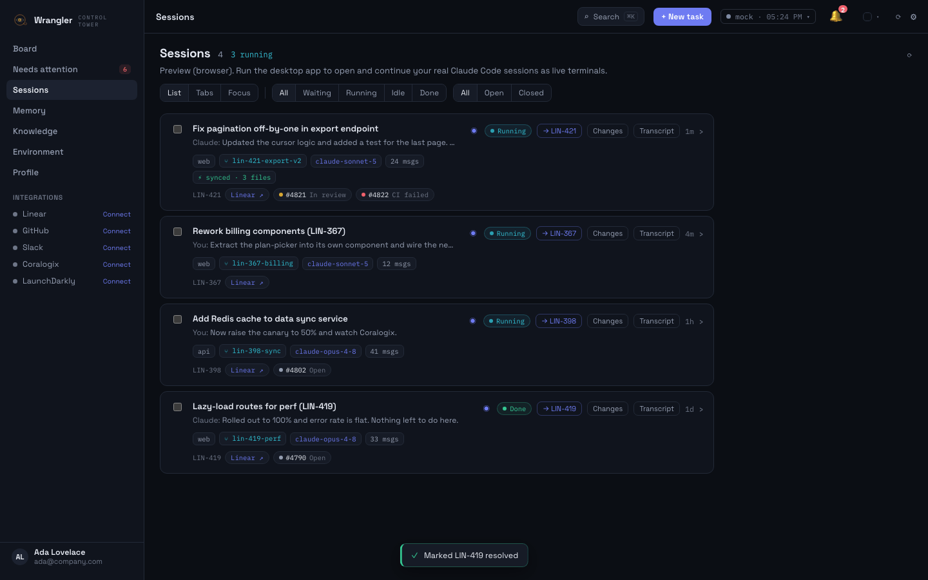Open the lin-419-perf branch dropdown
The image size is (928, 580).
pos(252,439)
